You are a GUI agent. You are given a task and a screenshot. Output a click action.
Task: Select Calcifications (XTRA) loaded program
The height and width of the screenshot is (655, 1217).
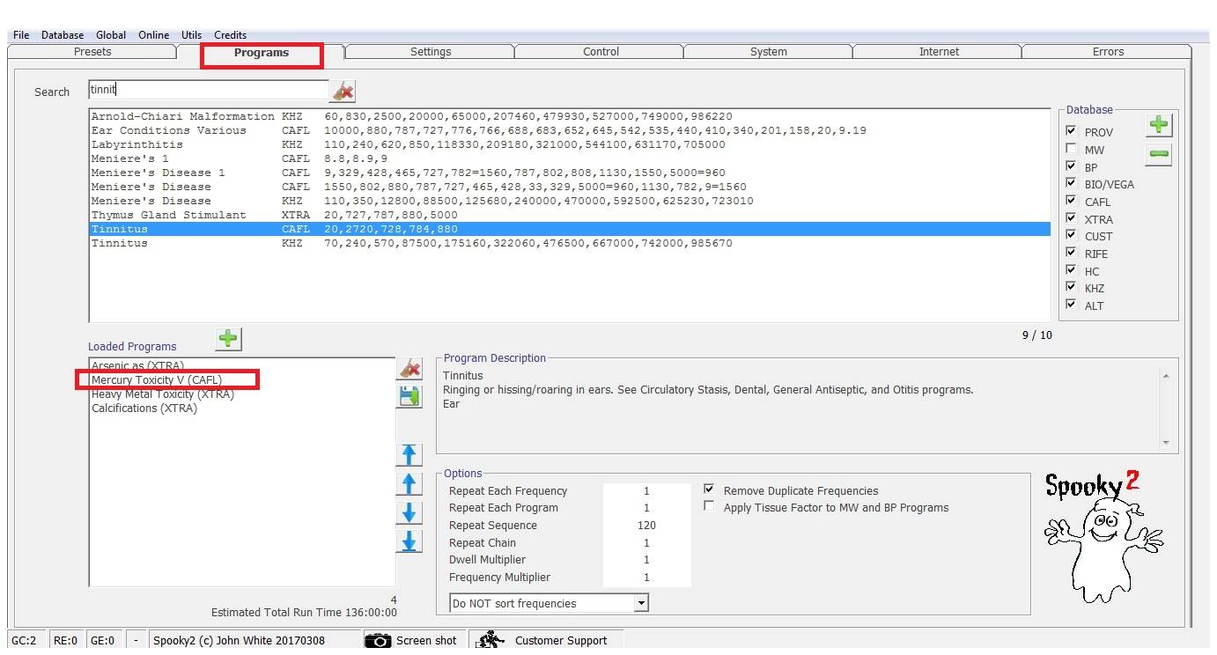pos(144,408)
